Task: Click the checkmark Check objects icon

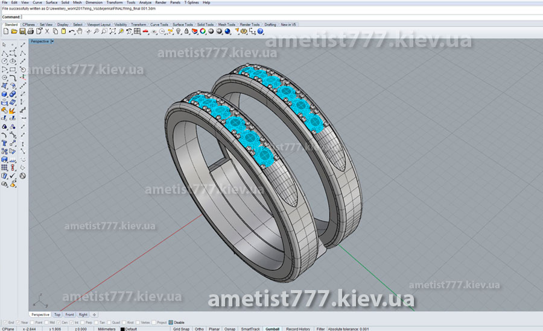Action: point(13,176)
